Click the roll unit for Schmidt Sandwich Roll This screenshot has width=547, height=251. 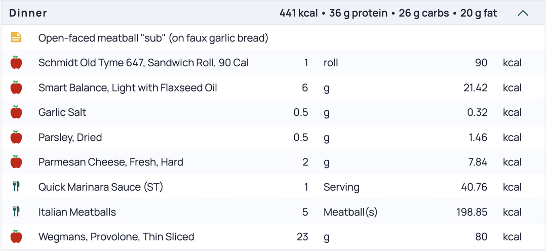[x=331, y=63]
